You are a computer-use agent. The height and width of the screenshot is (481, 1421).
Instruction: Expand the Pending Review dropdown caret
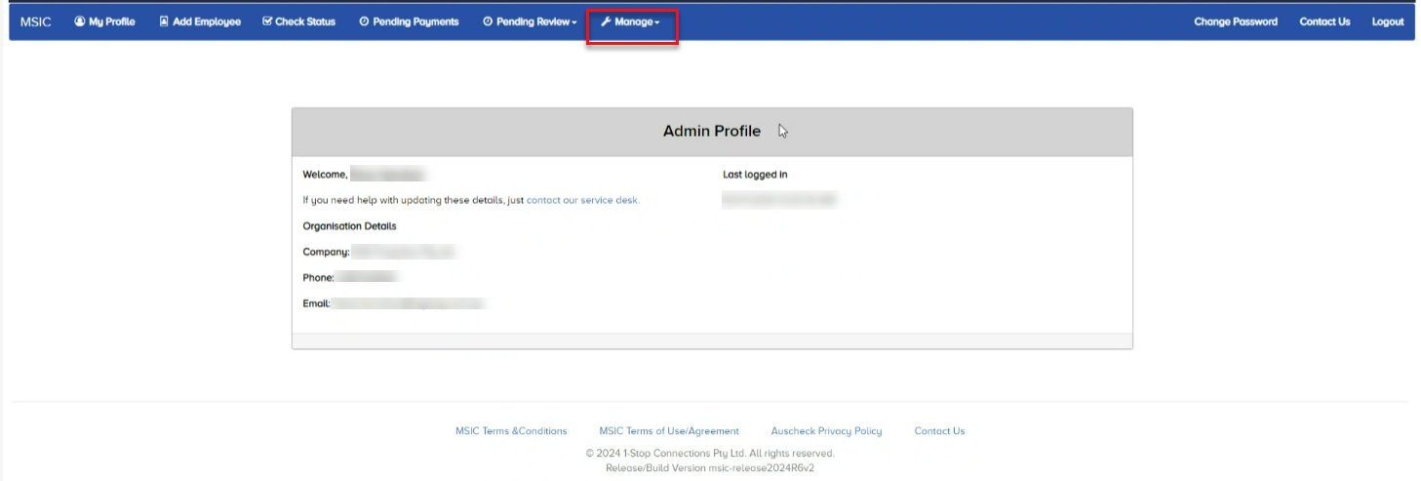click(x=574, y=22)
